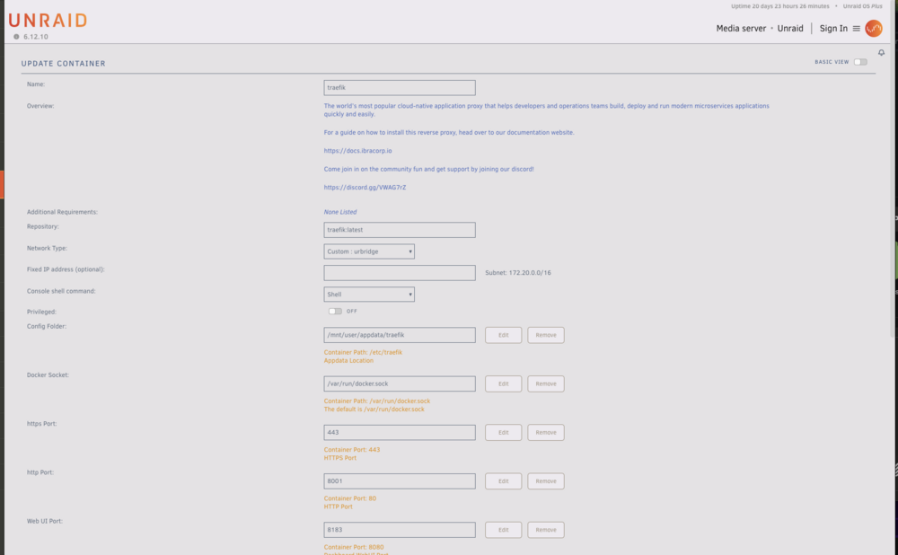Click Edit for https Port
The image size is (898, 555).
click(504, 433)
